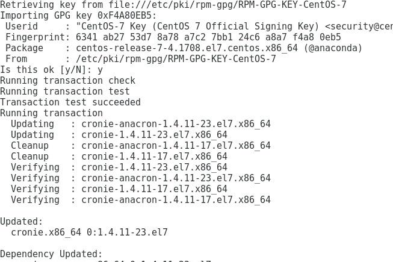The image size is (393, 262).
Task: Click Updating cronie-1.4.11-23.el7 line
Action: (x=119, y=135)
